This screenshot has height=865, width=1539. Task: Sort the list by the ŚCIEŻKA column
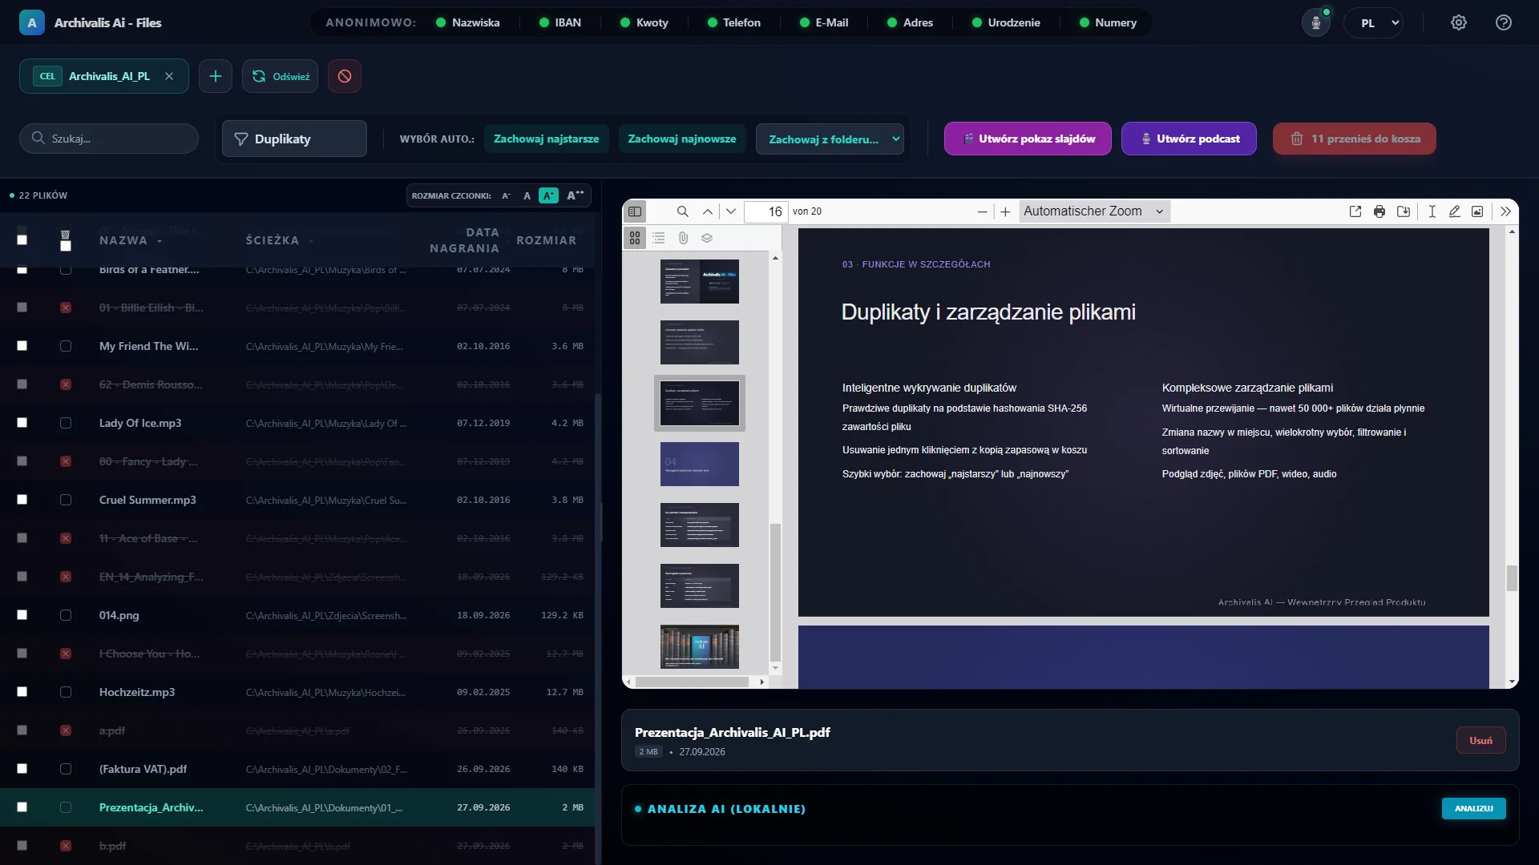coord(273,240)
